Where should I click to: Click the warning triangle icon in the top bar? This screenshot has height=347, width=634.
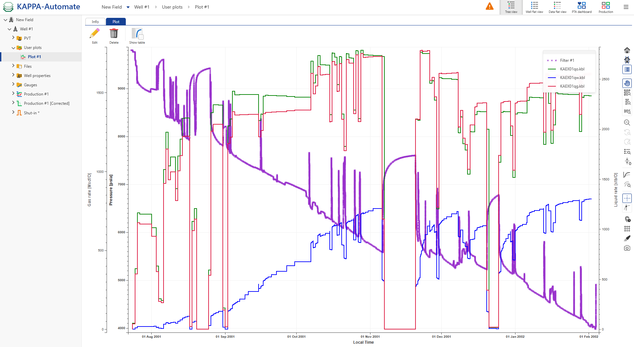(x=490, y=6)
